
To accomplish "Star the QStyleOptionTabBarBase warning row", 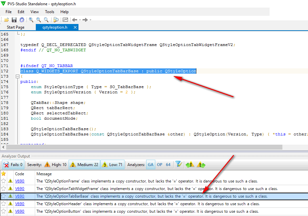I will [x=3, y=196].
